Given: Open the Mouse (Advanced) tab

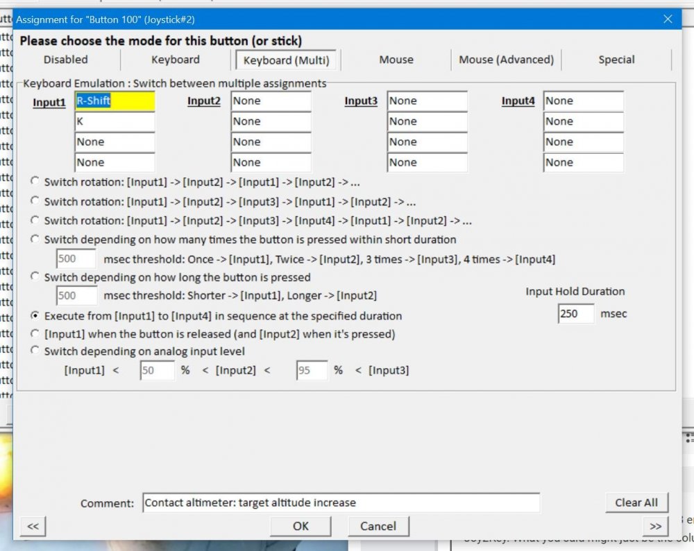Looking at the screenshot, I should 506,60.
